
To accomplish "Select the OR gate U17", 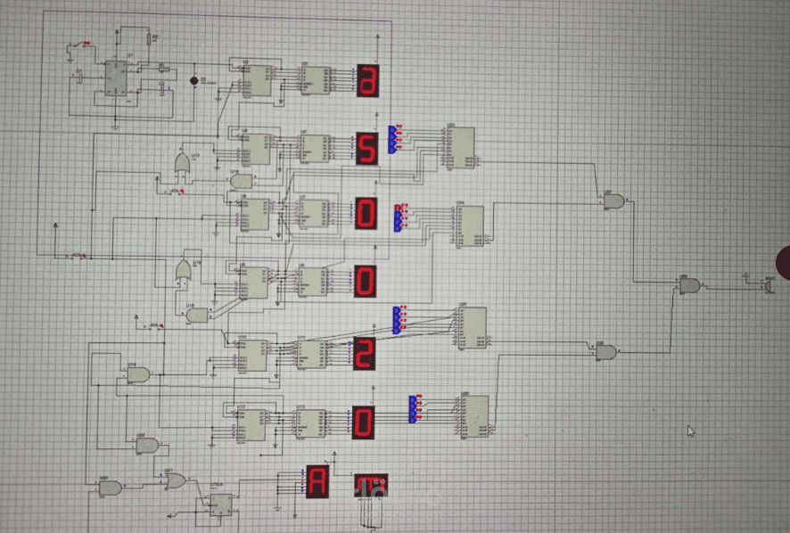I will (183, 164).
